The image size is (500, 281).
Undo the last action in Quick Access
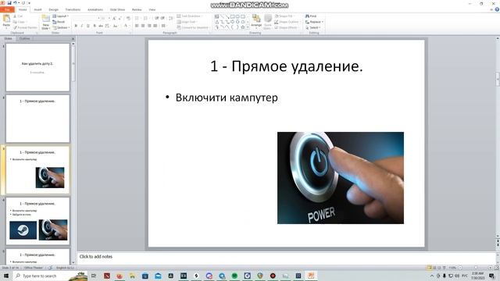tap(15, 3)
